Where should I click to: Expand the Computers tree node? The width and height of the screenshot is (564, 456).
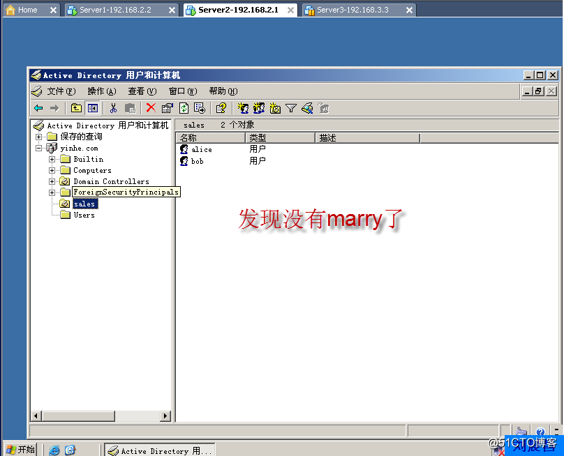[x=52, y=170]
